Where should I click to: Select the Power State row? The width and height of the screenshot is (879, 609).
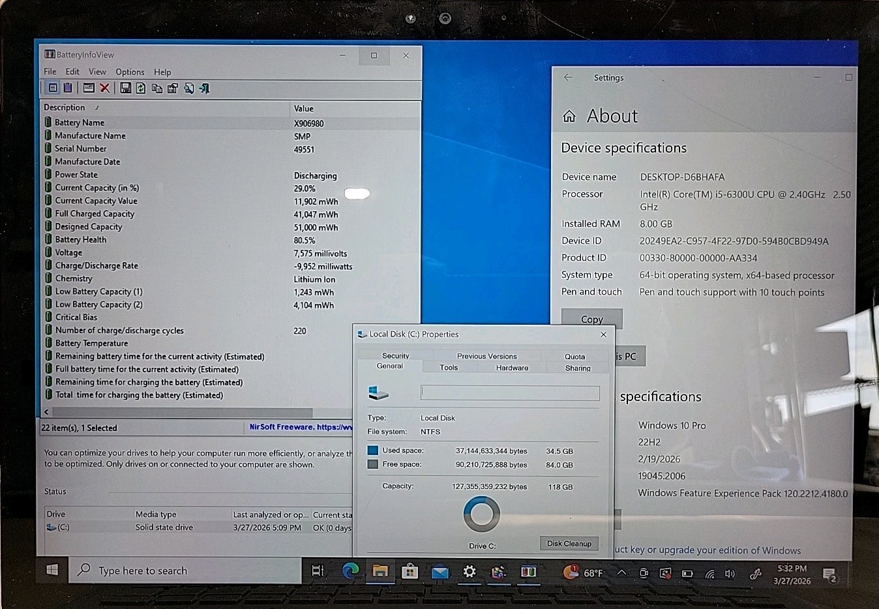(231, 175)
